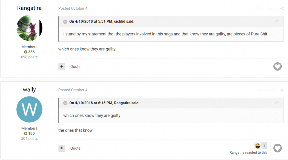
Task: Click Rangatira's green 338 reputation badge
Action: [x=29, y=52]
